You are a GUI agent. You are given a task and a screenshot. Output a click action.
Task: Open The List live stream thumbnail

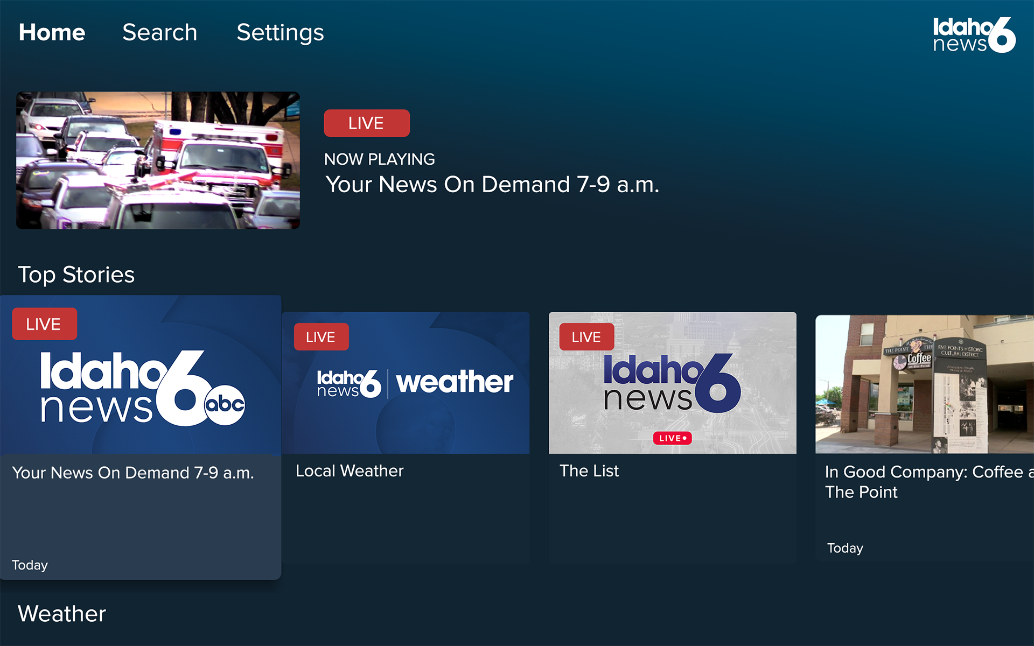click(672, 383)
